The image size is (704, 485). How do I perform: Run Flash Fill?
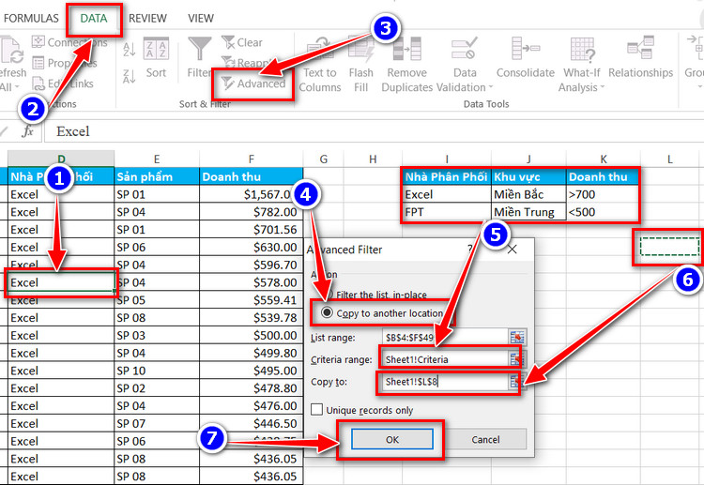coord(361,66)
